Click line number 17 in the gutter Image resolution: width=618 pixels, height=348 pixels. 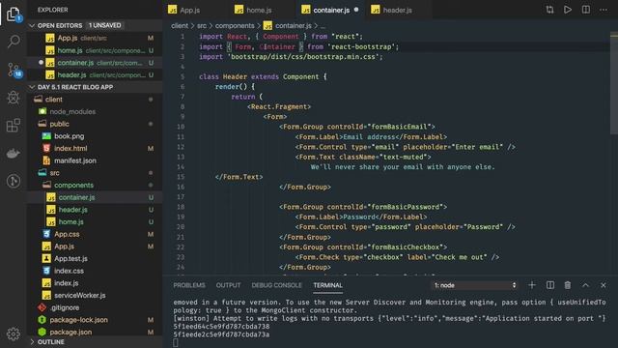coord(181,197)
